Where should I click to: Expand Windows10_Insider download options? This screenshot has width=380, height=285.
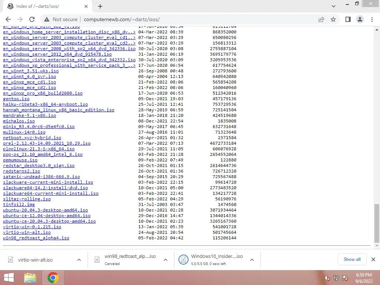(x=252, y=260)
